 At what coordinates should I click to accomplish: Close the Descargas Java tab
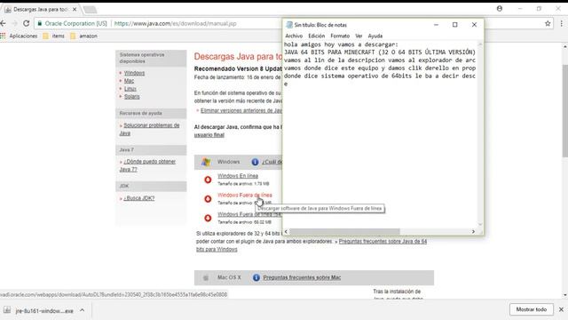pos(75,10)
